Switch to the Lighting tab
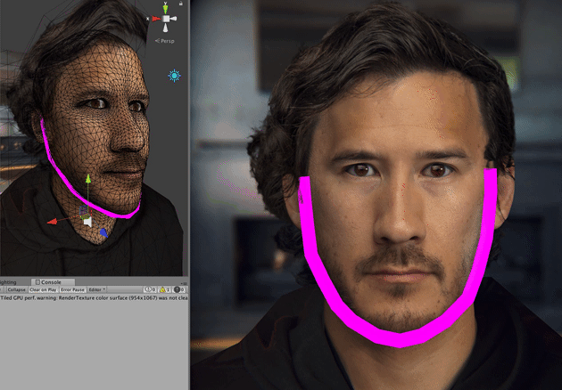Viewport: 562px width, 390px height. point(8,282)
